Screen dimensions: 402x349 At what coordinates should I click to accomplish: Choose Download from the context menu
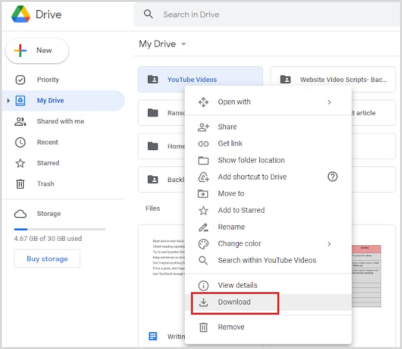pyautogui.click(x=234, y=302)
